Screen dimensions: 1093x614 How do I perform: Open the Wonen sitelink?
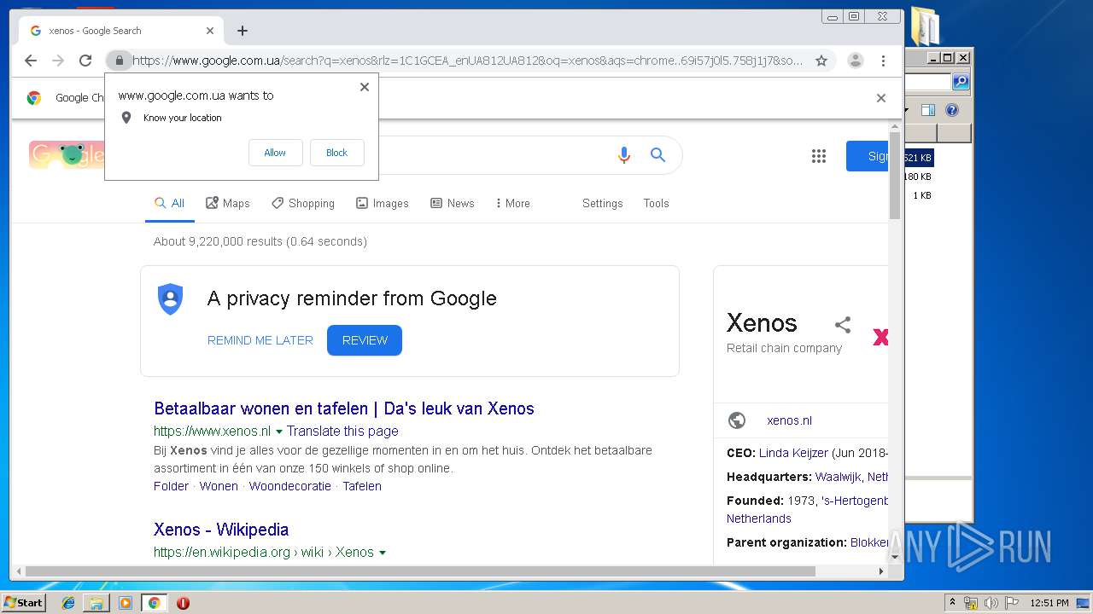(x=219, y=486)
